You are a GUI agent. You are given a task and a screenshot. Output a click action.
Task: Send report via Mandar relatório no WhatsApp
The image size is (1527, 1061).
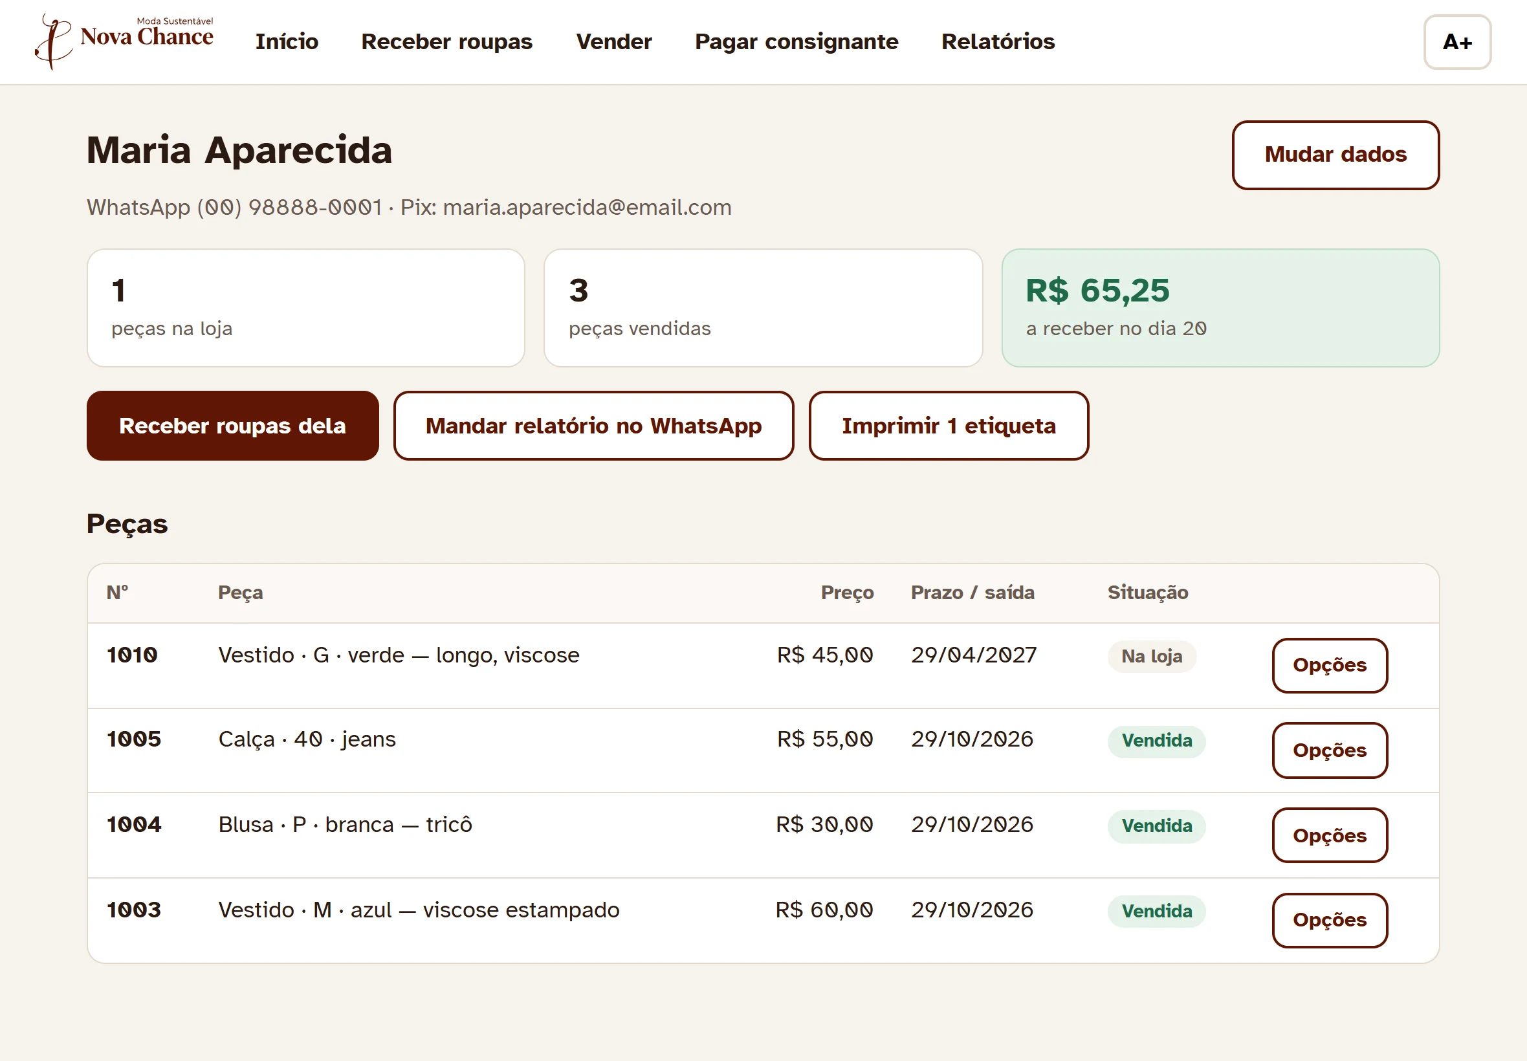point(593,426)
